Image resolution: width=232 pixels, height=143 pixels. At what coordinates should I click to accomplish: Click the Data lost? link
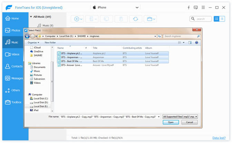click(x=219, y=138)
